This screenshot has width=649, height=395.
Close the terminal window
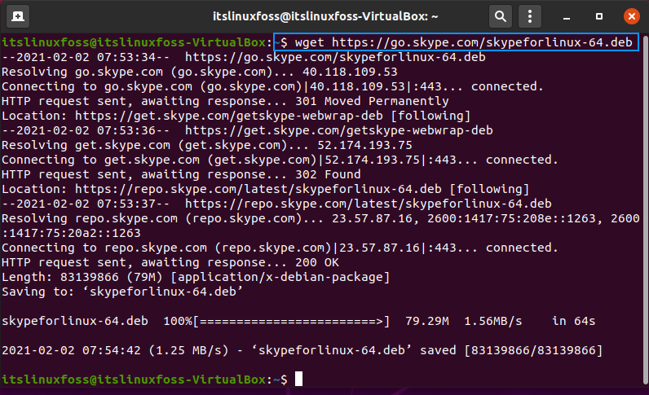[x=631, y=16]
